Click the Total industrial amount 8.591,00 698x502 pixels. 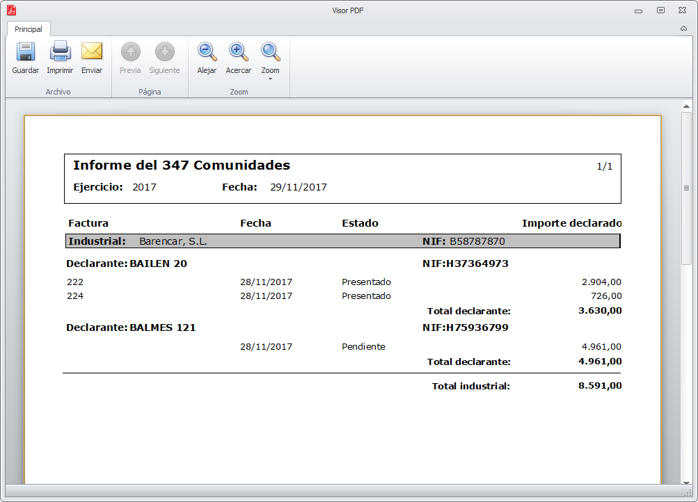599,386
